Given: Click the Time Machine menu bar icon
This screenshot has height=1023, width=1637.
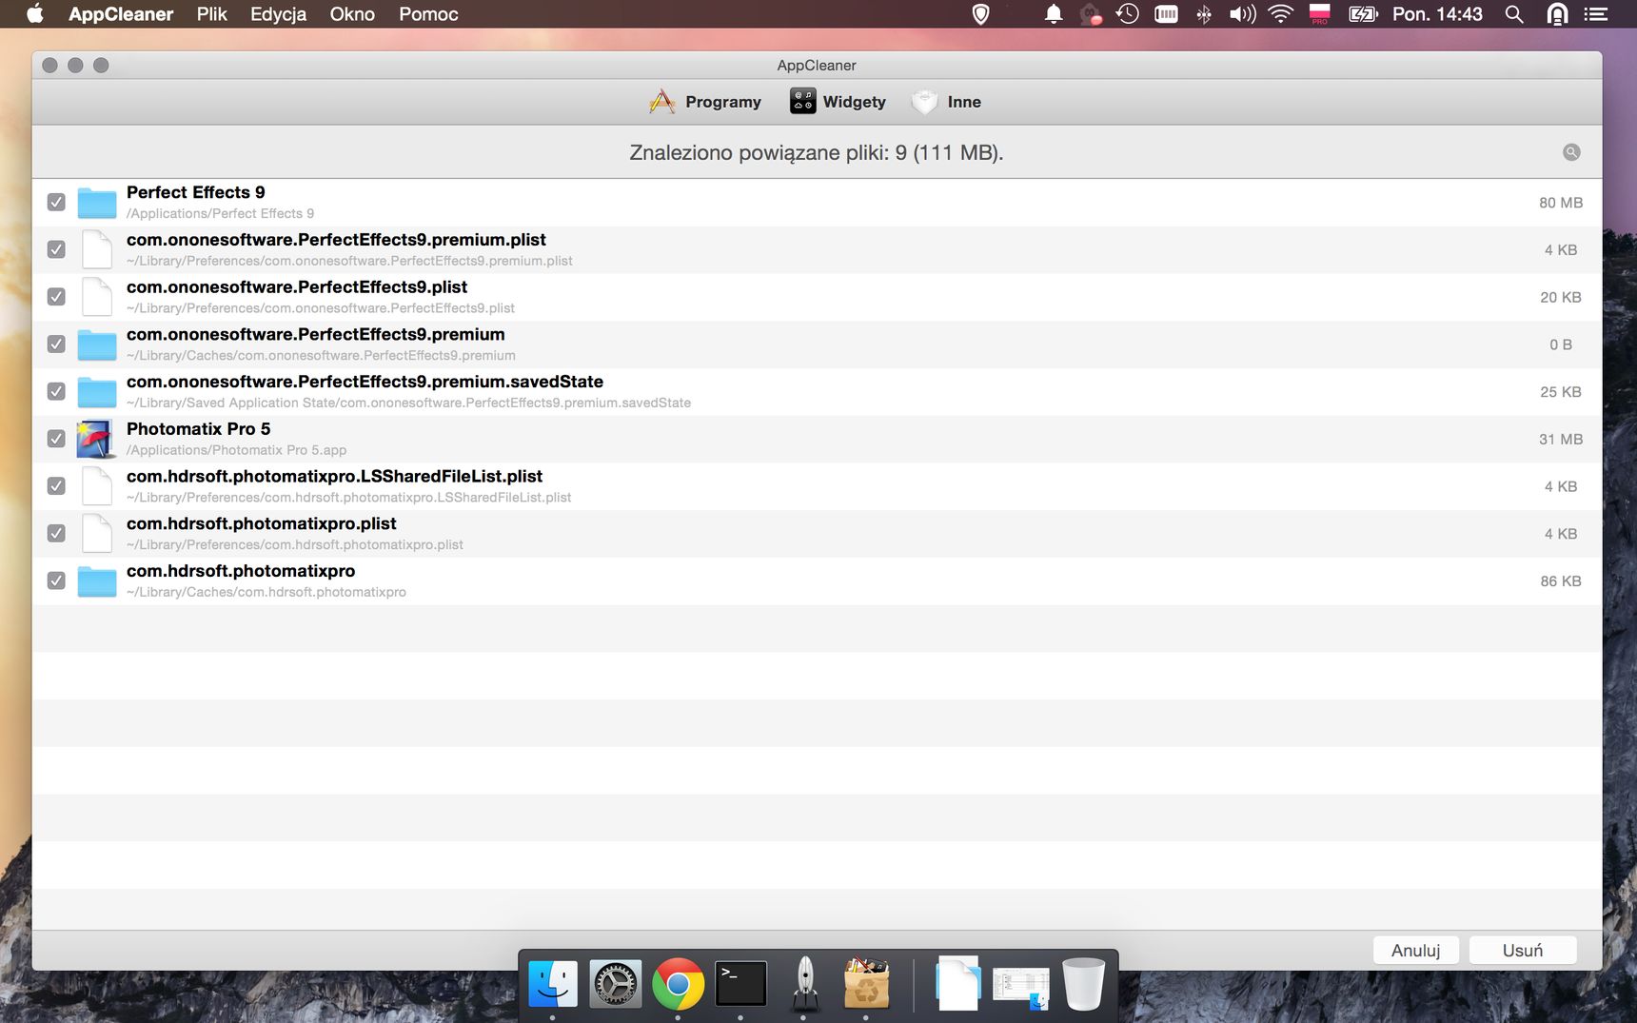Looking at the screenshot, I should [1128, 14].
